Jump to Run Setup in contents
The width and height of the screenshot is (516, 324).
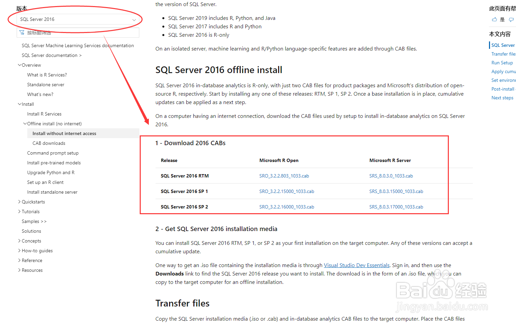pyautogui.click(x=502, y=63)
